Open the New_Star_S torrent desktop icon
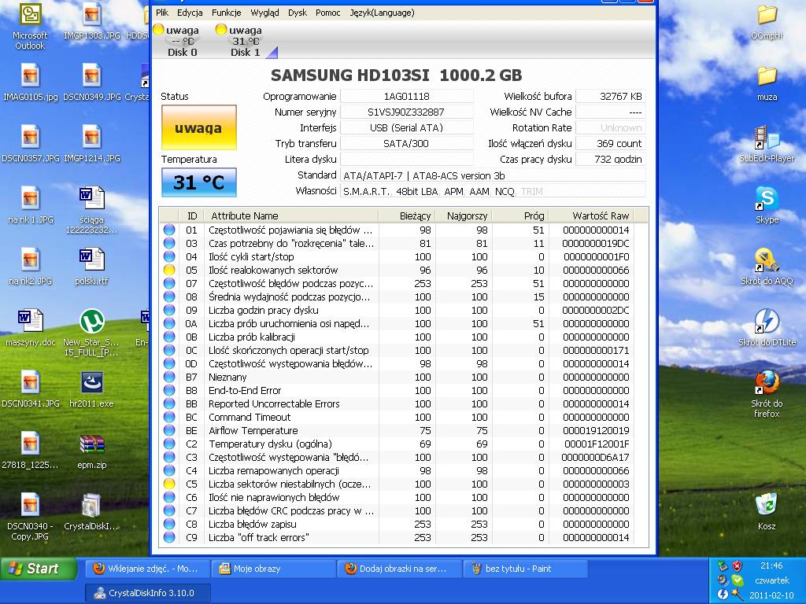806x604 pixels. click(x=91, y=333)
